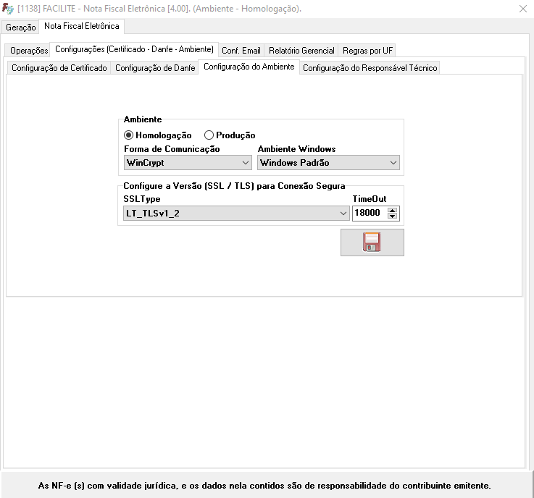534x498 pixels.
Task: Open the Relatório Gerencial tab
Action: (301, 51)
